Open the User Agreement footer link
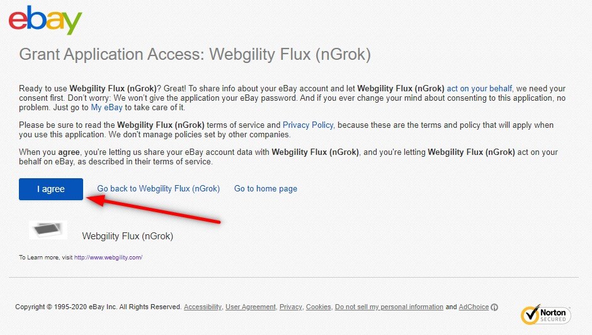The height and width of the screenshot is (335, 592). point(251,307)
